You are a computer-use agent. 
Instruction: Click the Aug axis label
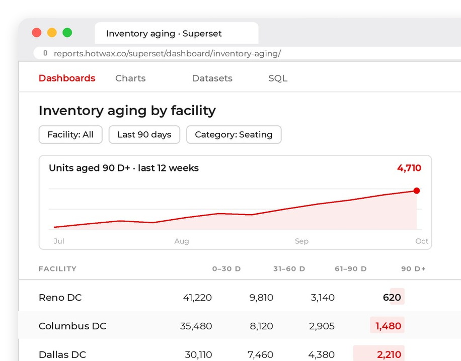(181, 241)
